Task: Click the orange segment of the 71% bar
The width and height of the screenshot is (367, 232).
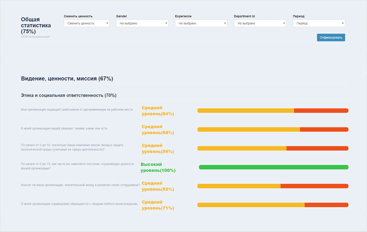Action: 250,205
